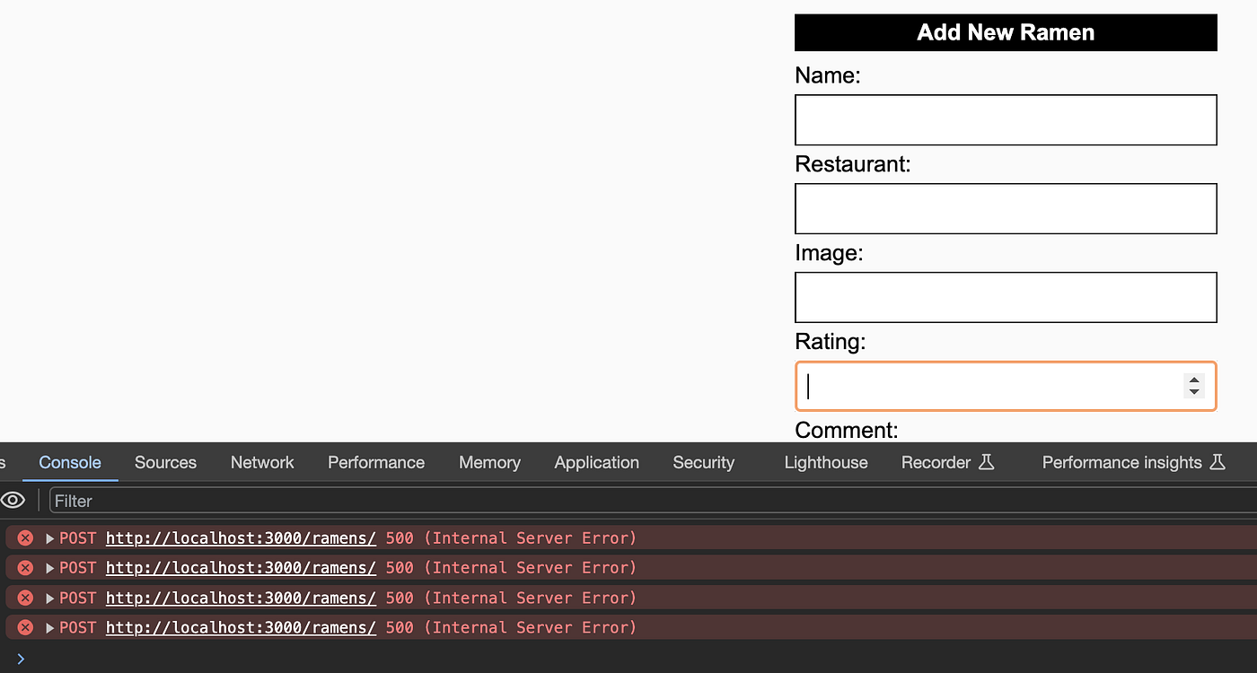Click the third POST error's red icon
1257x673 pixels.
pyautogui.click(x=25, y=598)
